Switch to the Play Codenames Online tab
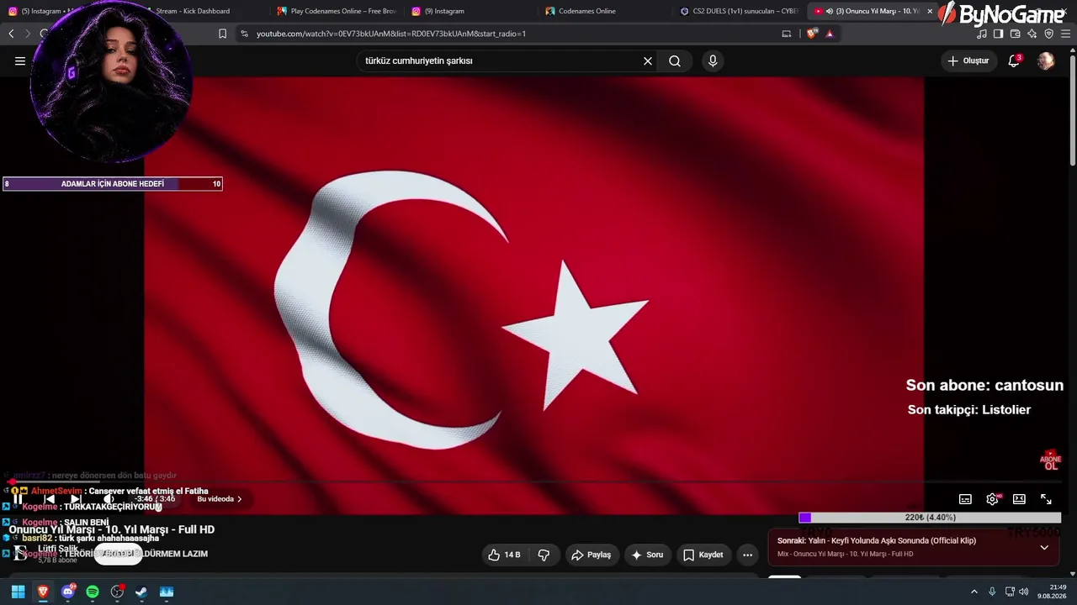1077x605 pixels. tap(337, 11)
